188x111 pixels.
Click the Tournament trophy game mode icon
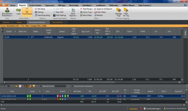click(27, 12)
